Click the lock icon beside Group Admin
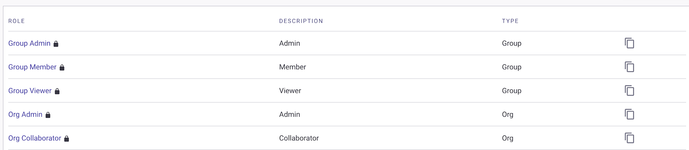 pos(56,44)
